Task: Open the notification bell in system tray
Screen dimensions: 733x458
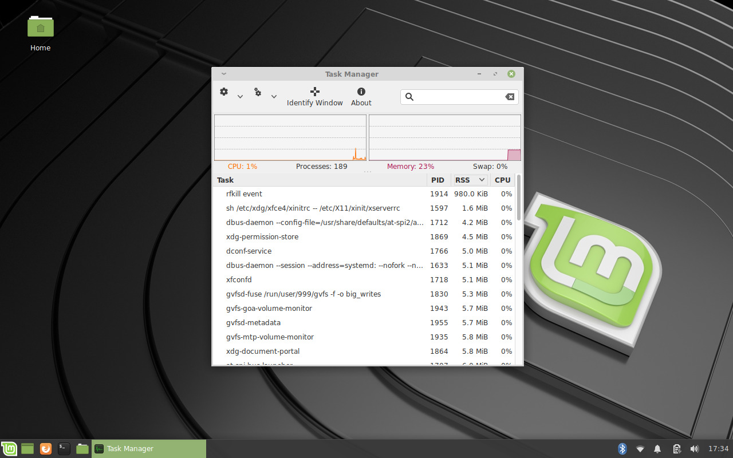Action: pyautogui.click(x=657, y=449)
